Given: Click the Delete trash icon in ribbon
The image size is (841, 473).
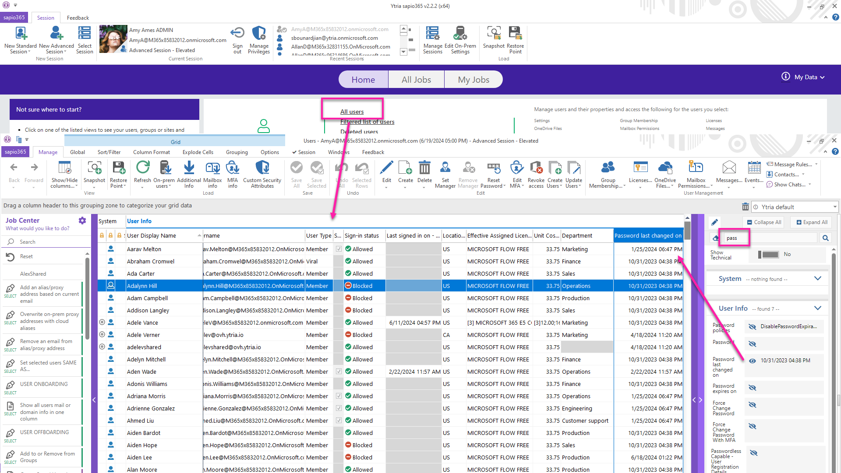Looking at the screenshot, I should point(424,168).
